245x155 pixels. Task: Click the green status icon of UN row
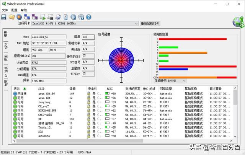(x=15, y=119)
